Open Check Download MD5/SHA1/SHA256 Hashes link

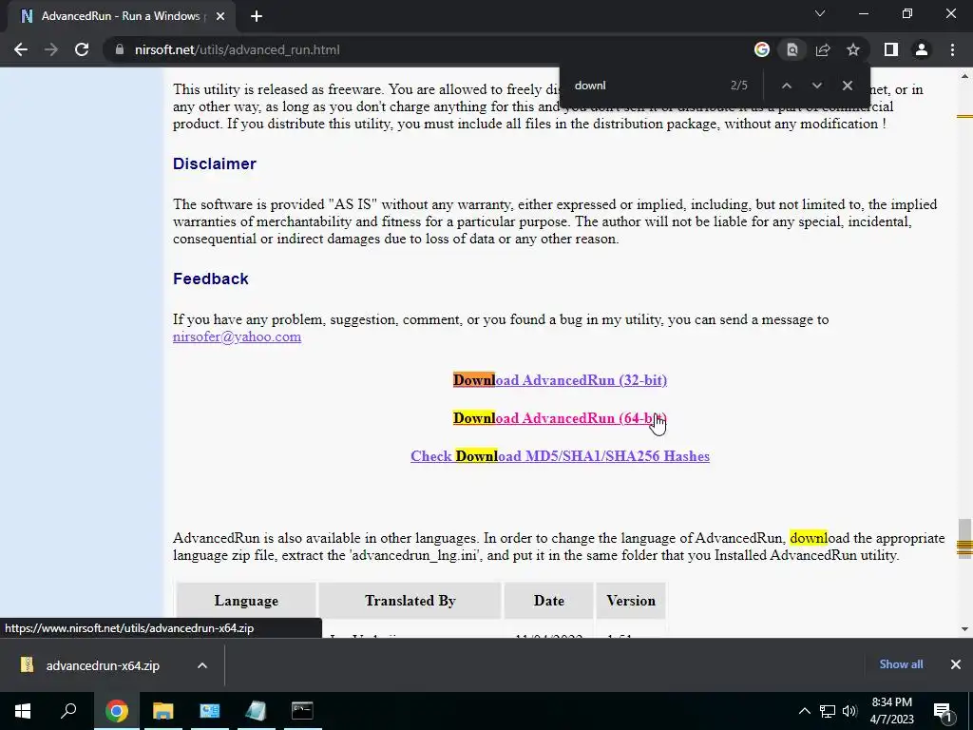click(560, 455)
